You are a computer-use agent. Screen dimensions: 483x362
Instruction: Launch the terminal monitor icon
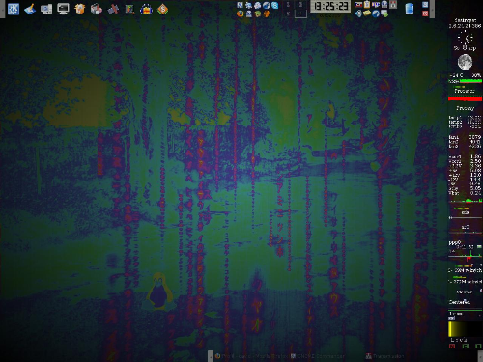pyautogui.click(x=63, y=9)
